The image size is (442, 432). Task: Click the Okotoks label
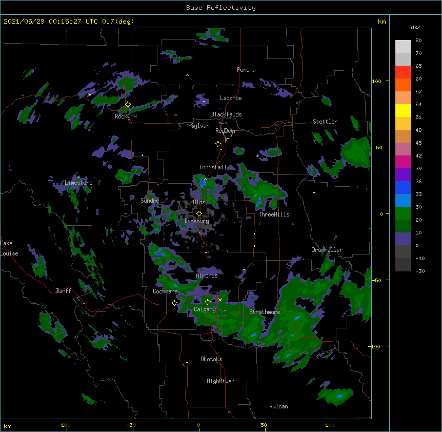[211, 359]
